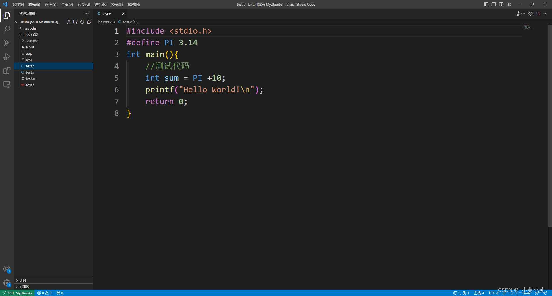Open the 查看(V) menu
The image size is (552, 296).
[x=67, y=4]
